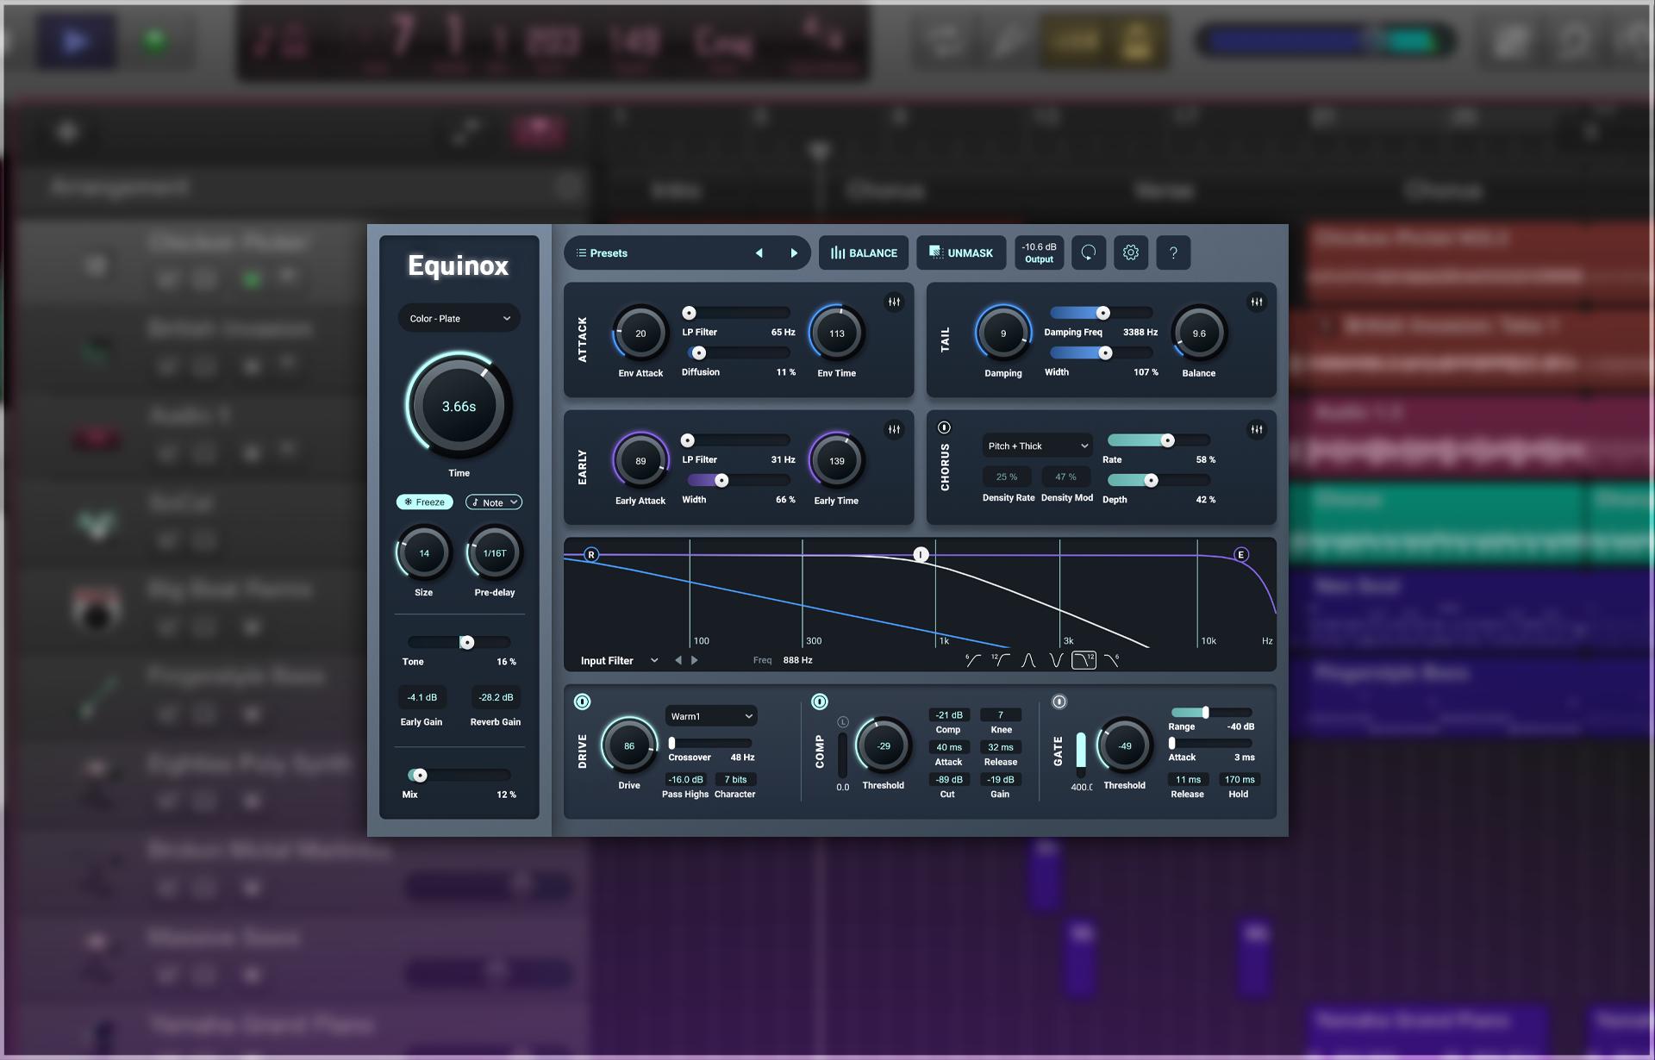This screenshot has width=1655, height=1060.
Task: Select the 12 dB high-cut filter shape
Action: [x=1084, y=660]
